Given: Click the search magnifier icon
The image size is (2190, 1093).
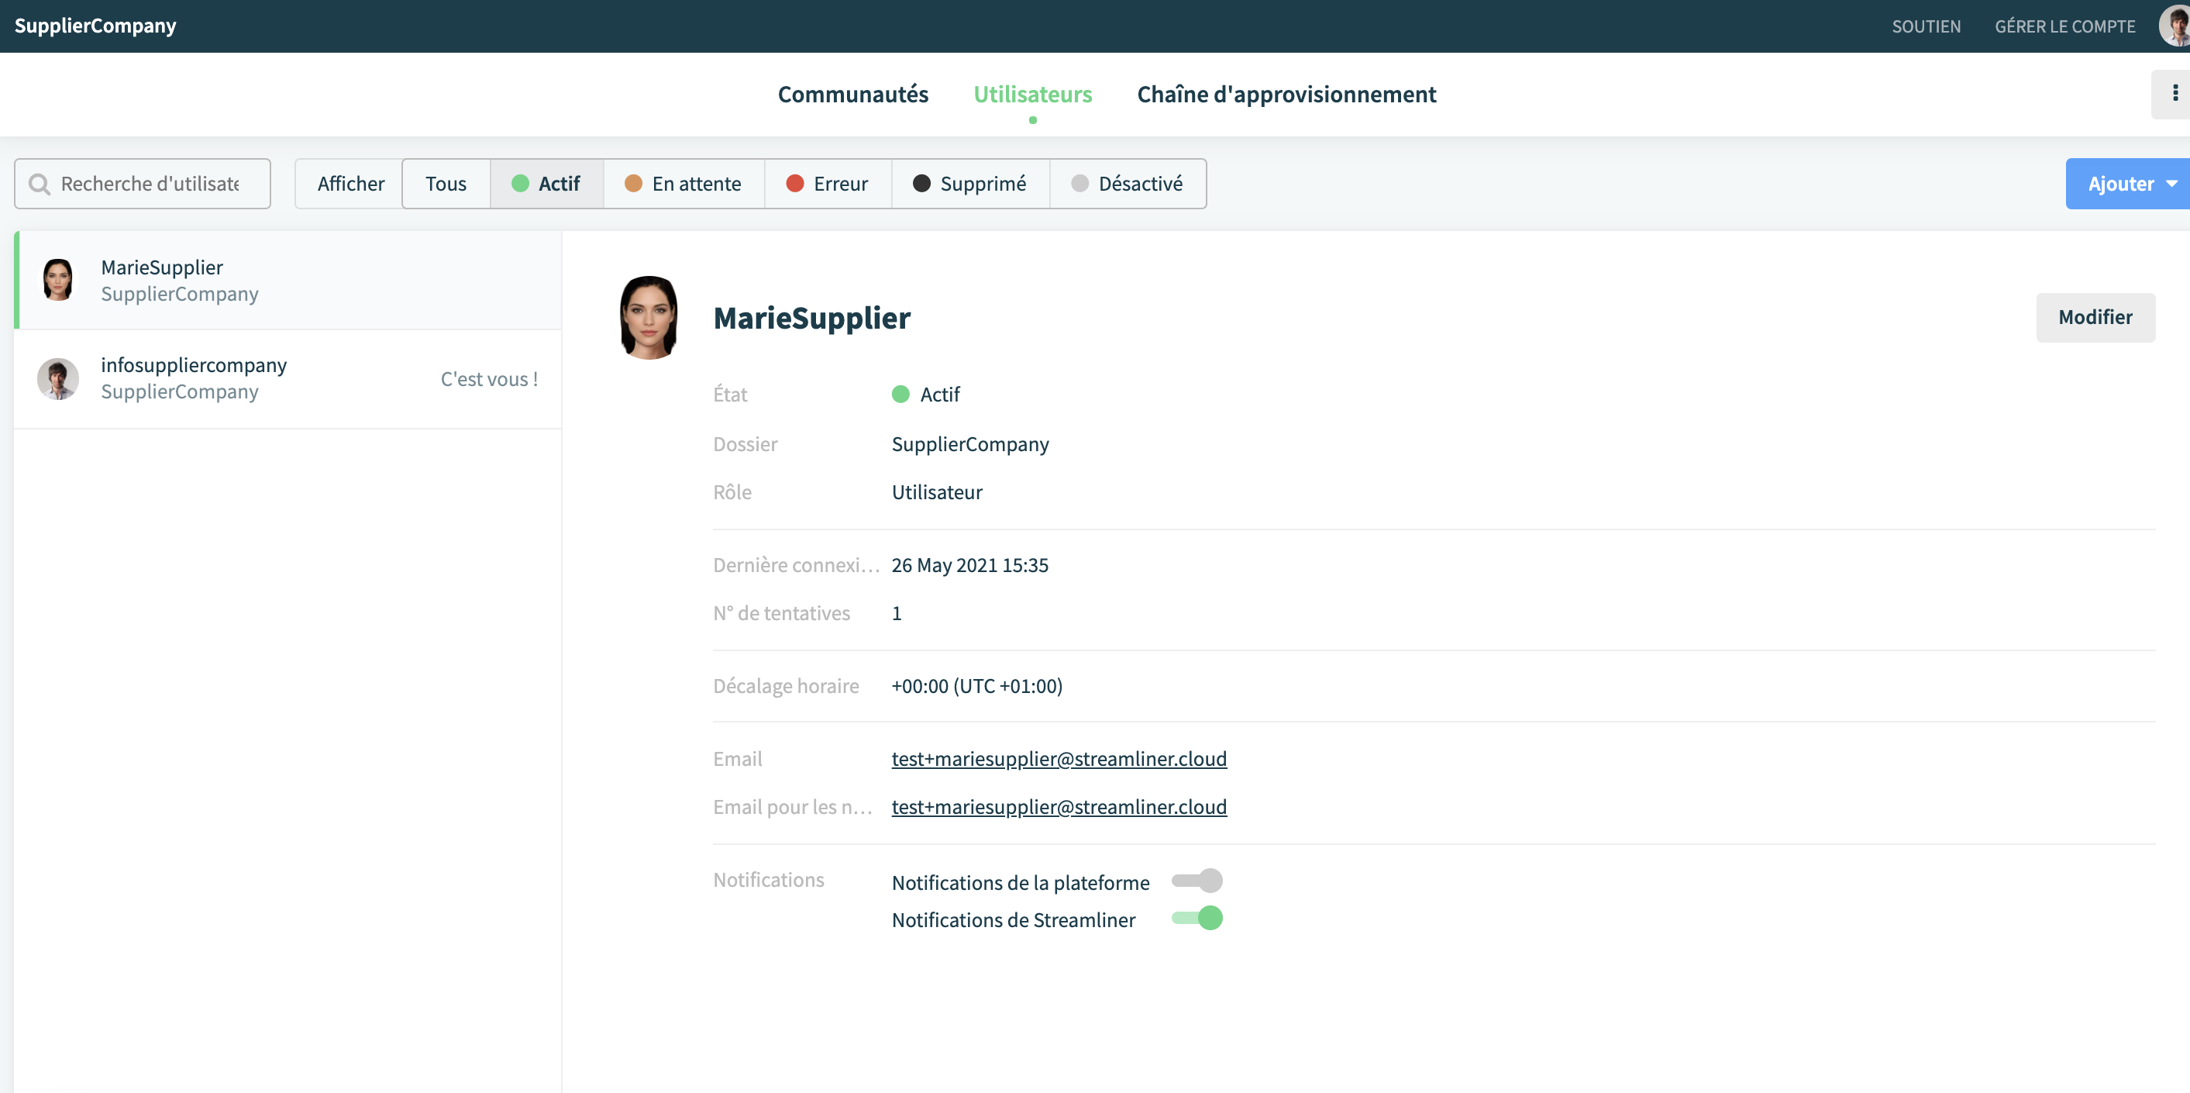Looking at the screenshot, I should pyautogui.click(x=39, y=184).
